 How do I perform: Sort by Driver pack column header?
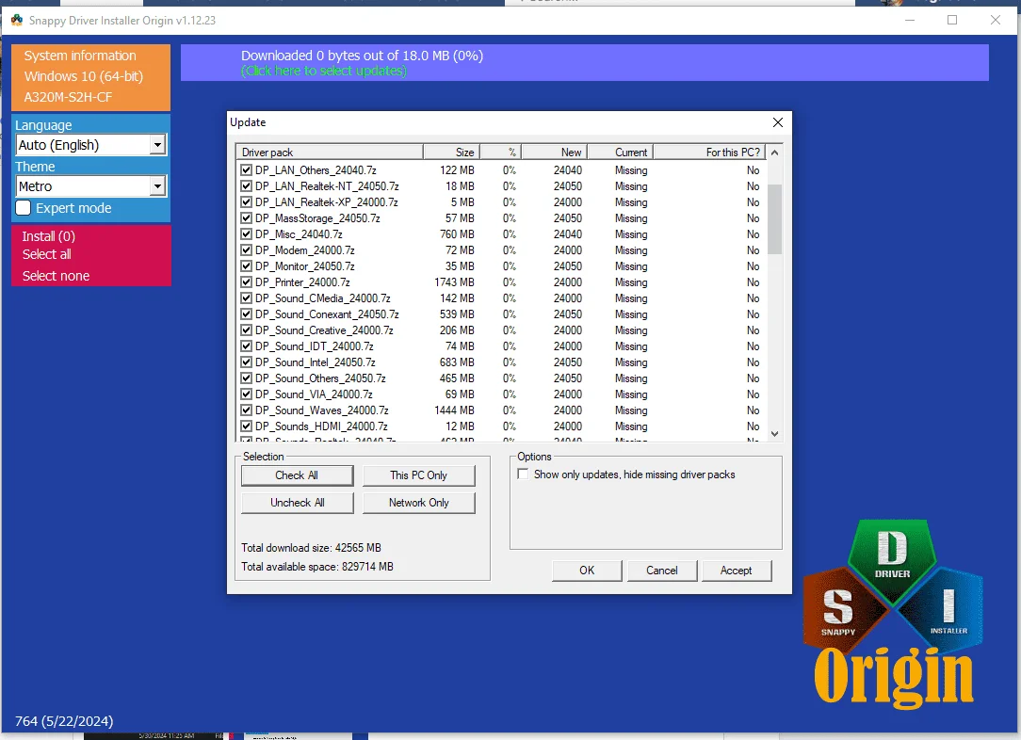click(x=330, y=152)
